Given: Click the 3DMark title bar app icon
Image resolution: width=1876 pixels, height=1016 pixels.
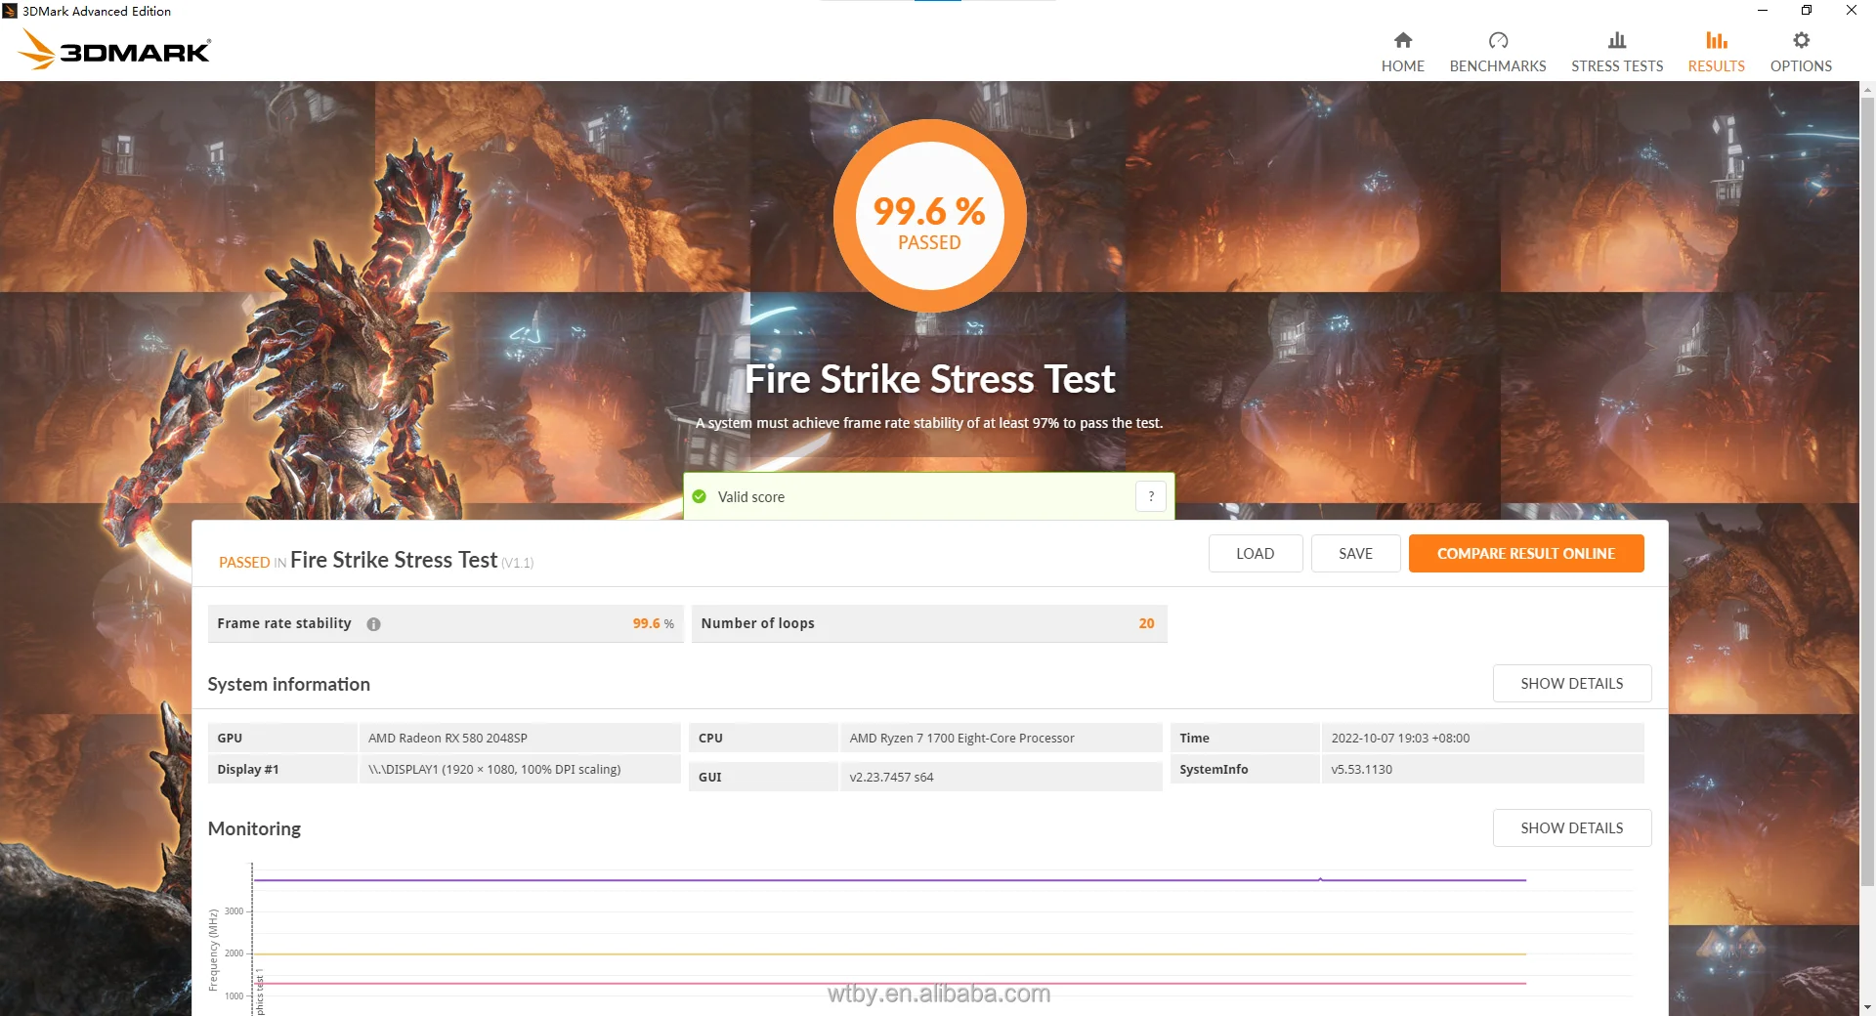Looking at the screenshot, I should point(10,11).
